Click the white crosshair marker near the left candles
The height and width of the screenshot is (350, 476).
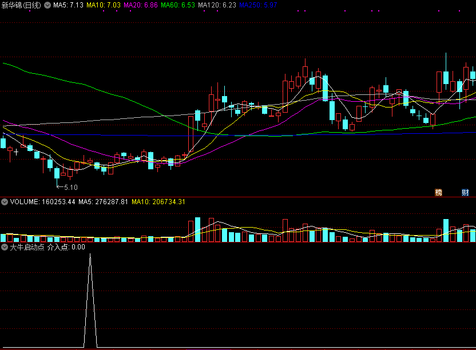pyautogui.click(x=16, y=152)
